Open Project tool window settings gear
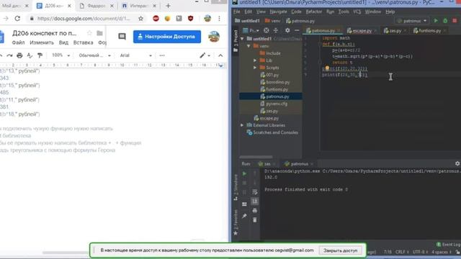This screenshot has width=461, height=259. (x=287, y=30)
